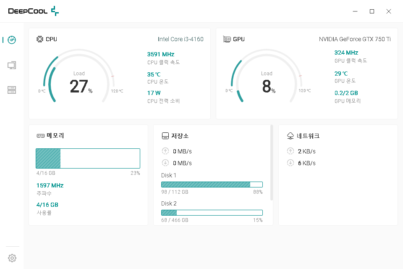Click the network cloud icon
The height and width of the screenshot is (269, 403).
(290, 136)
